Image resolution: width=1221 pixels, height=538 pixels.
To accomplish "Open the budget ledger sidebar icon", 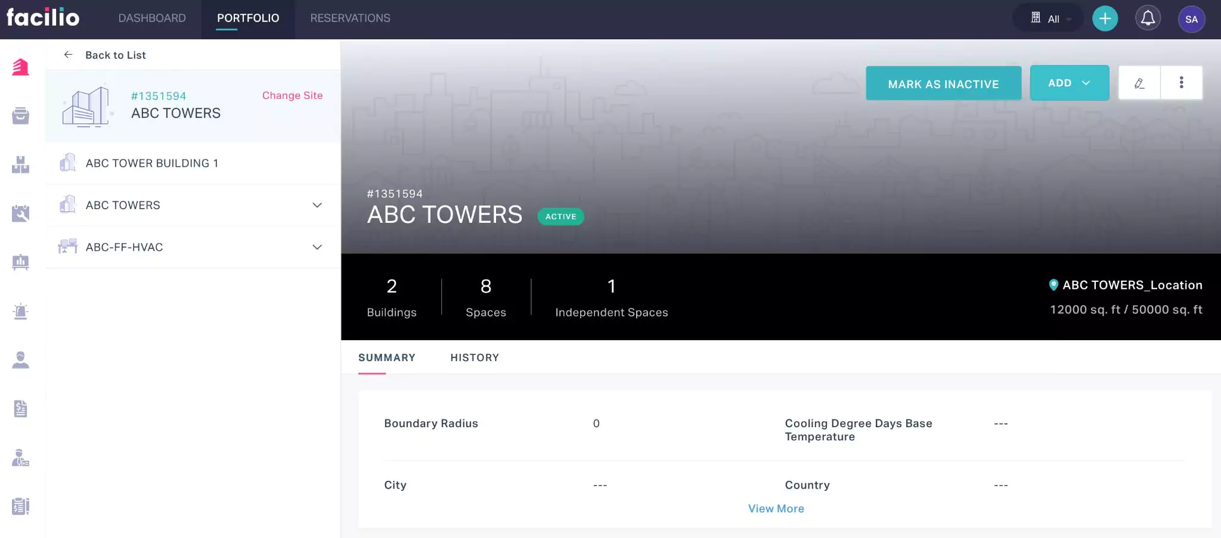I will tap(21, 506).
